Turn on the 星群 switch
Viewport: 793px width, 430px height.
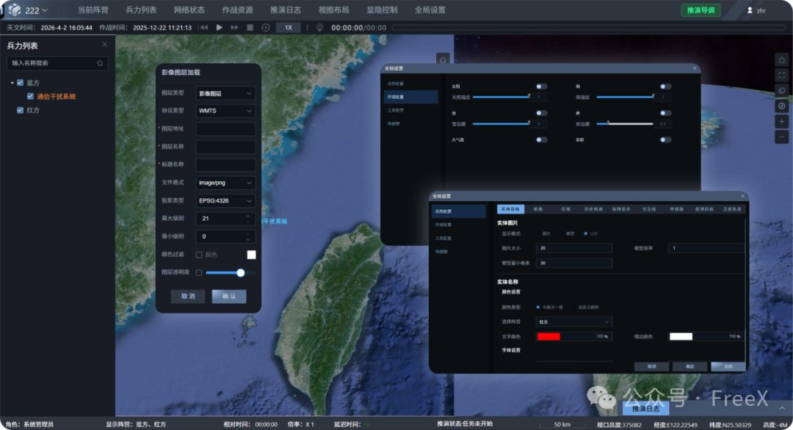pyautogui.click(x=665, y=139)
